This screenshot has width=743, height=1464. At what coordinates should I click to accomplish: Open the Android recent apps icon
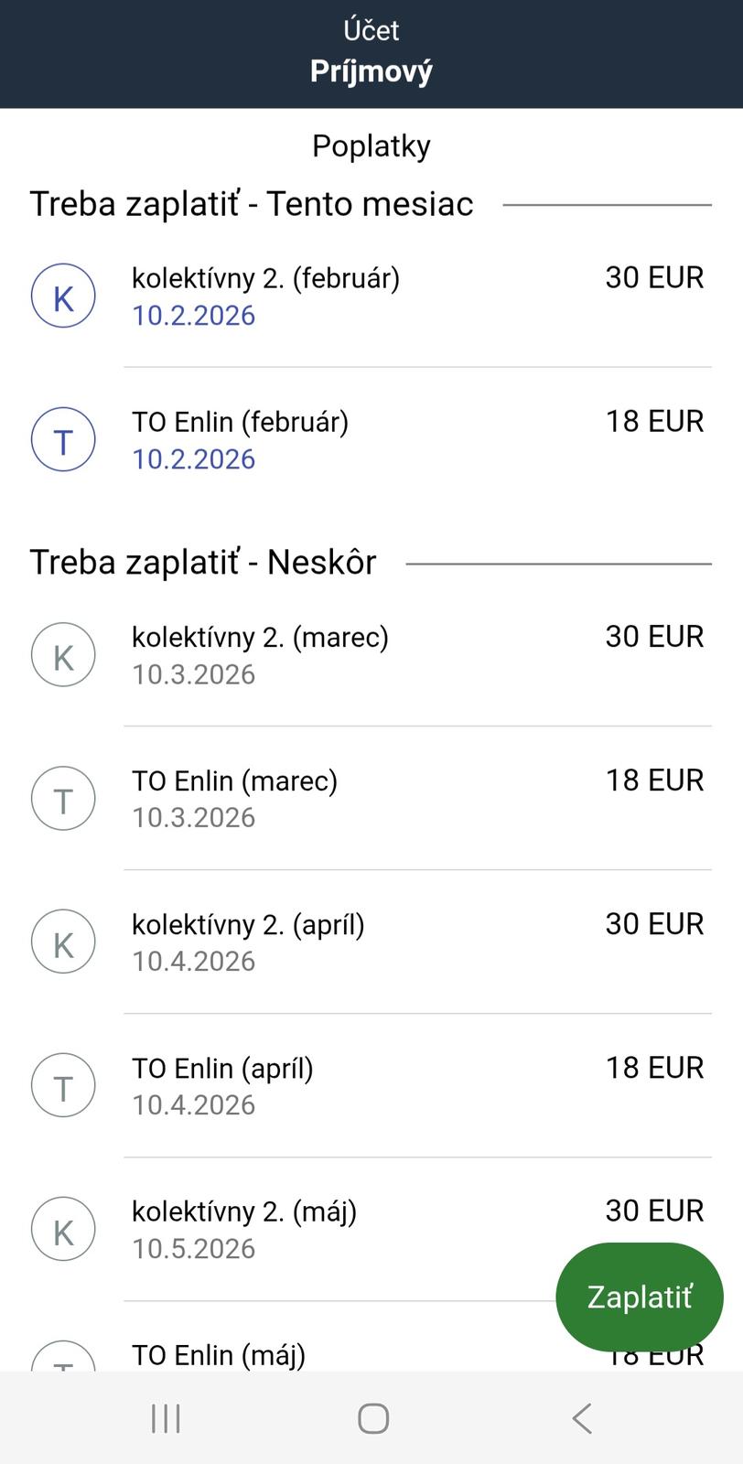[x=166, y=1418]
